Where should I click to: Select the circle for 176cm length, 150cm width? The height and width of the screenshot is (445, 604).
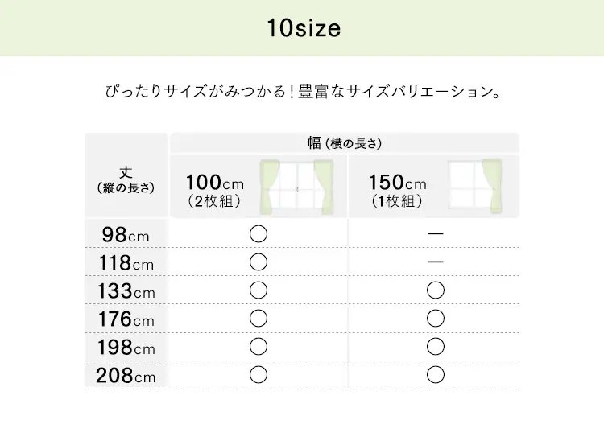pyautogui.click(x=436, y=319)
